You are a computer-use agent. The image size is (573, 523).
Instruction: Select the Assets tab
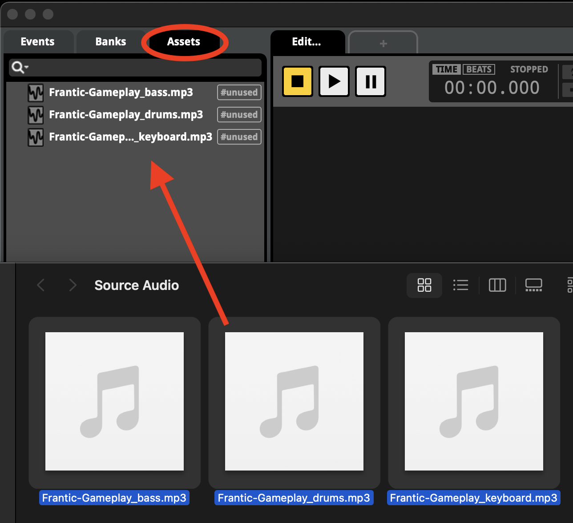(184, 42)
